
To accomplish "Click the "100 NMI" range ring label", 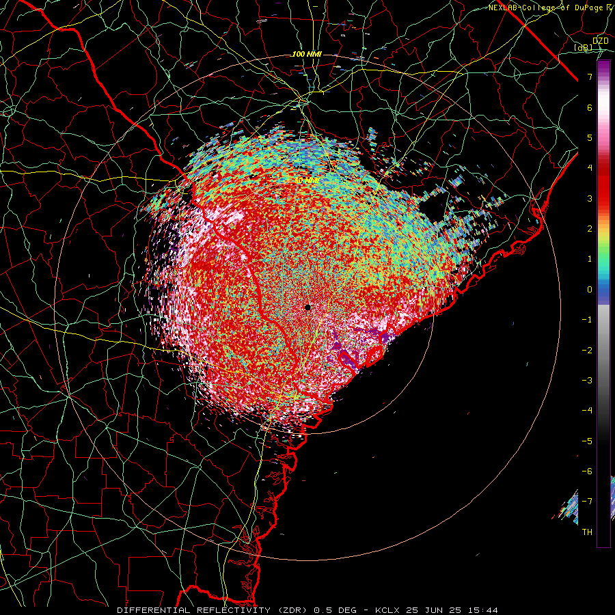I will [307, 54].
